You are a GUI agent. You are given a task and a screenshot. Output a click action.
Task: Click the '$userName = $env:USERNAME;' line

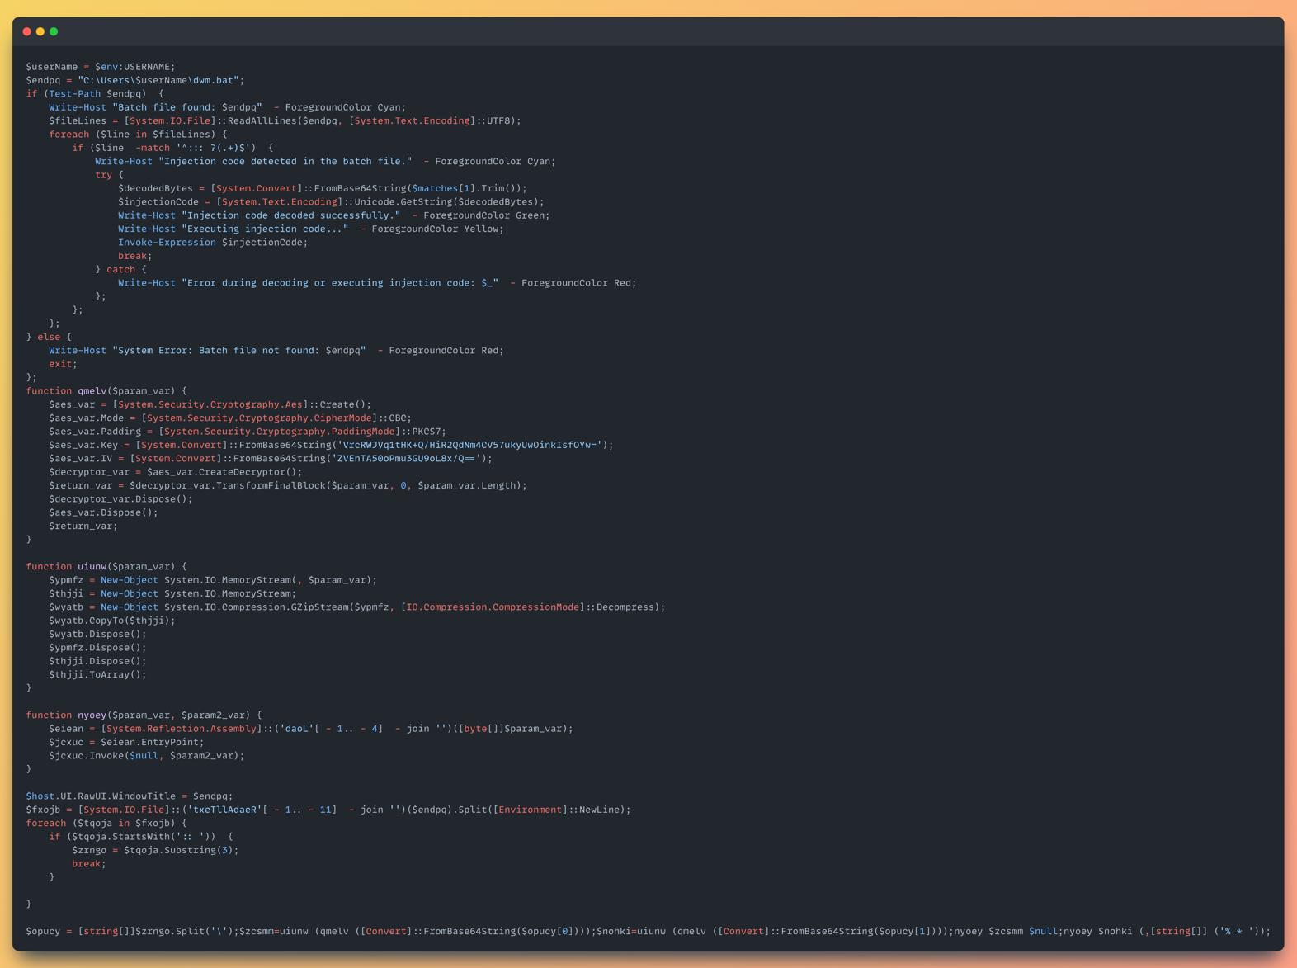(101, 67)
